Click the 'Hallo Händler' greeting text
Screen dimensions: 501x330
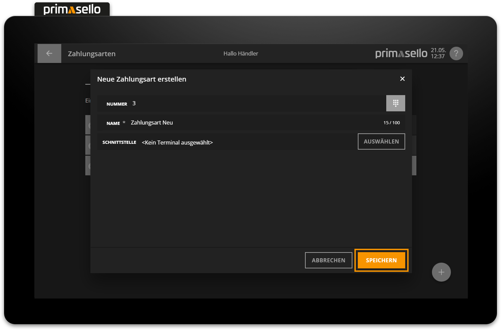(241, 53)
